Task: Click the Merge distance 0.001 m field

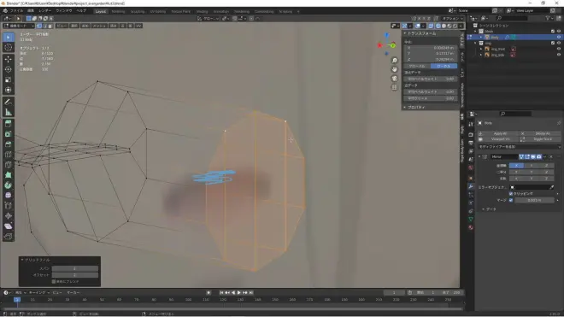Action: pos(534,200)
